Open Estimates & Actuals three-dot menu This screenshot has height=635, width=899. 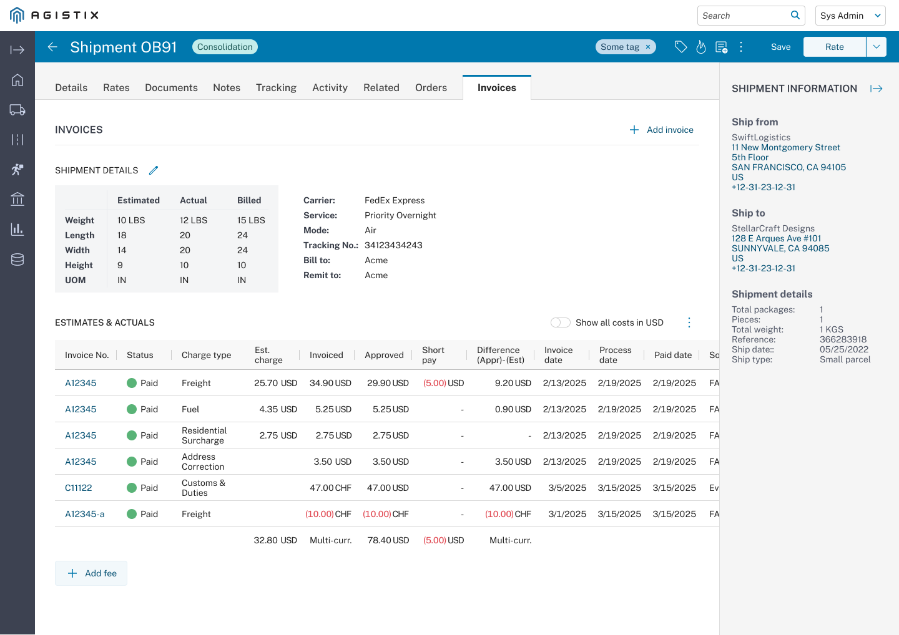(x=689, y=322)
